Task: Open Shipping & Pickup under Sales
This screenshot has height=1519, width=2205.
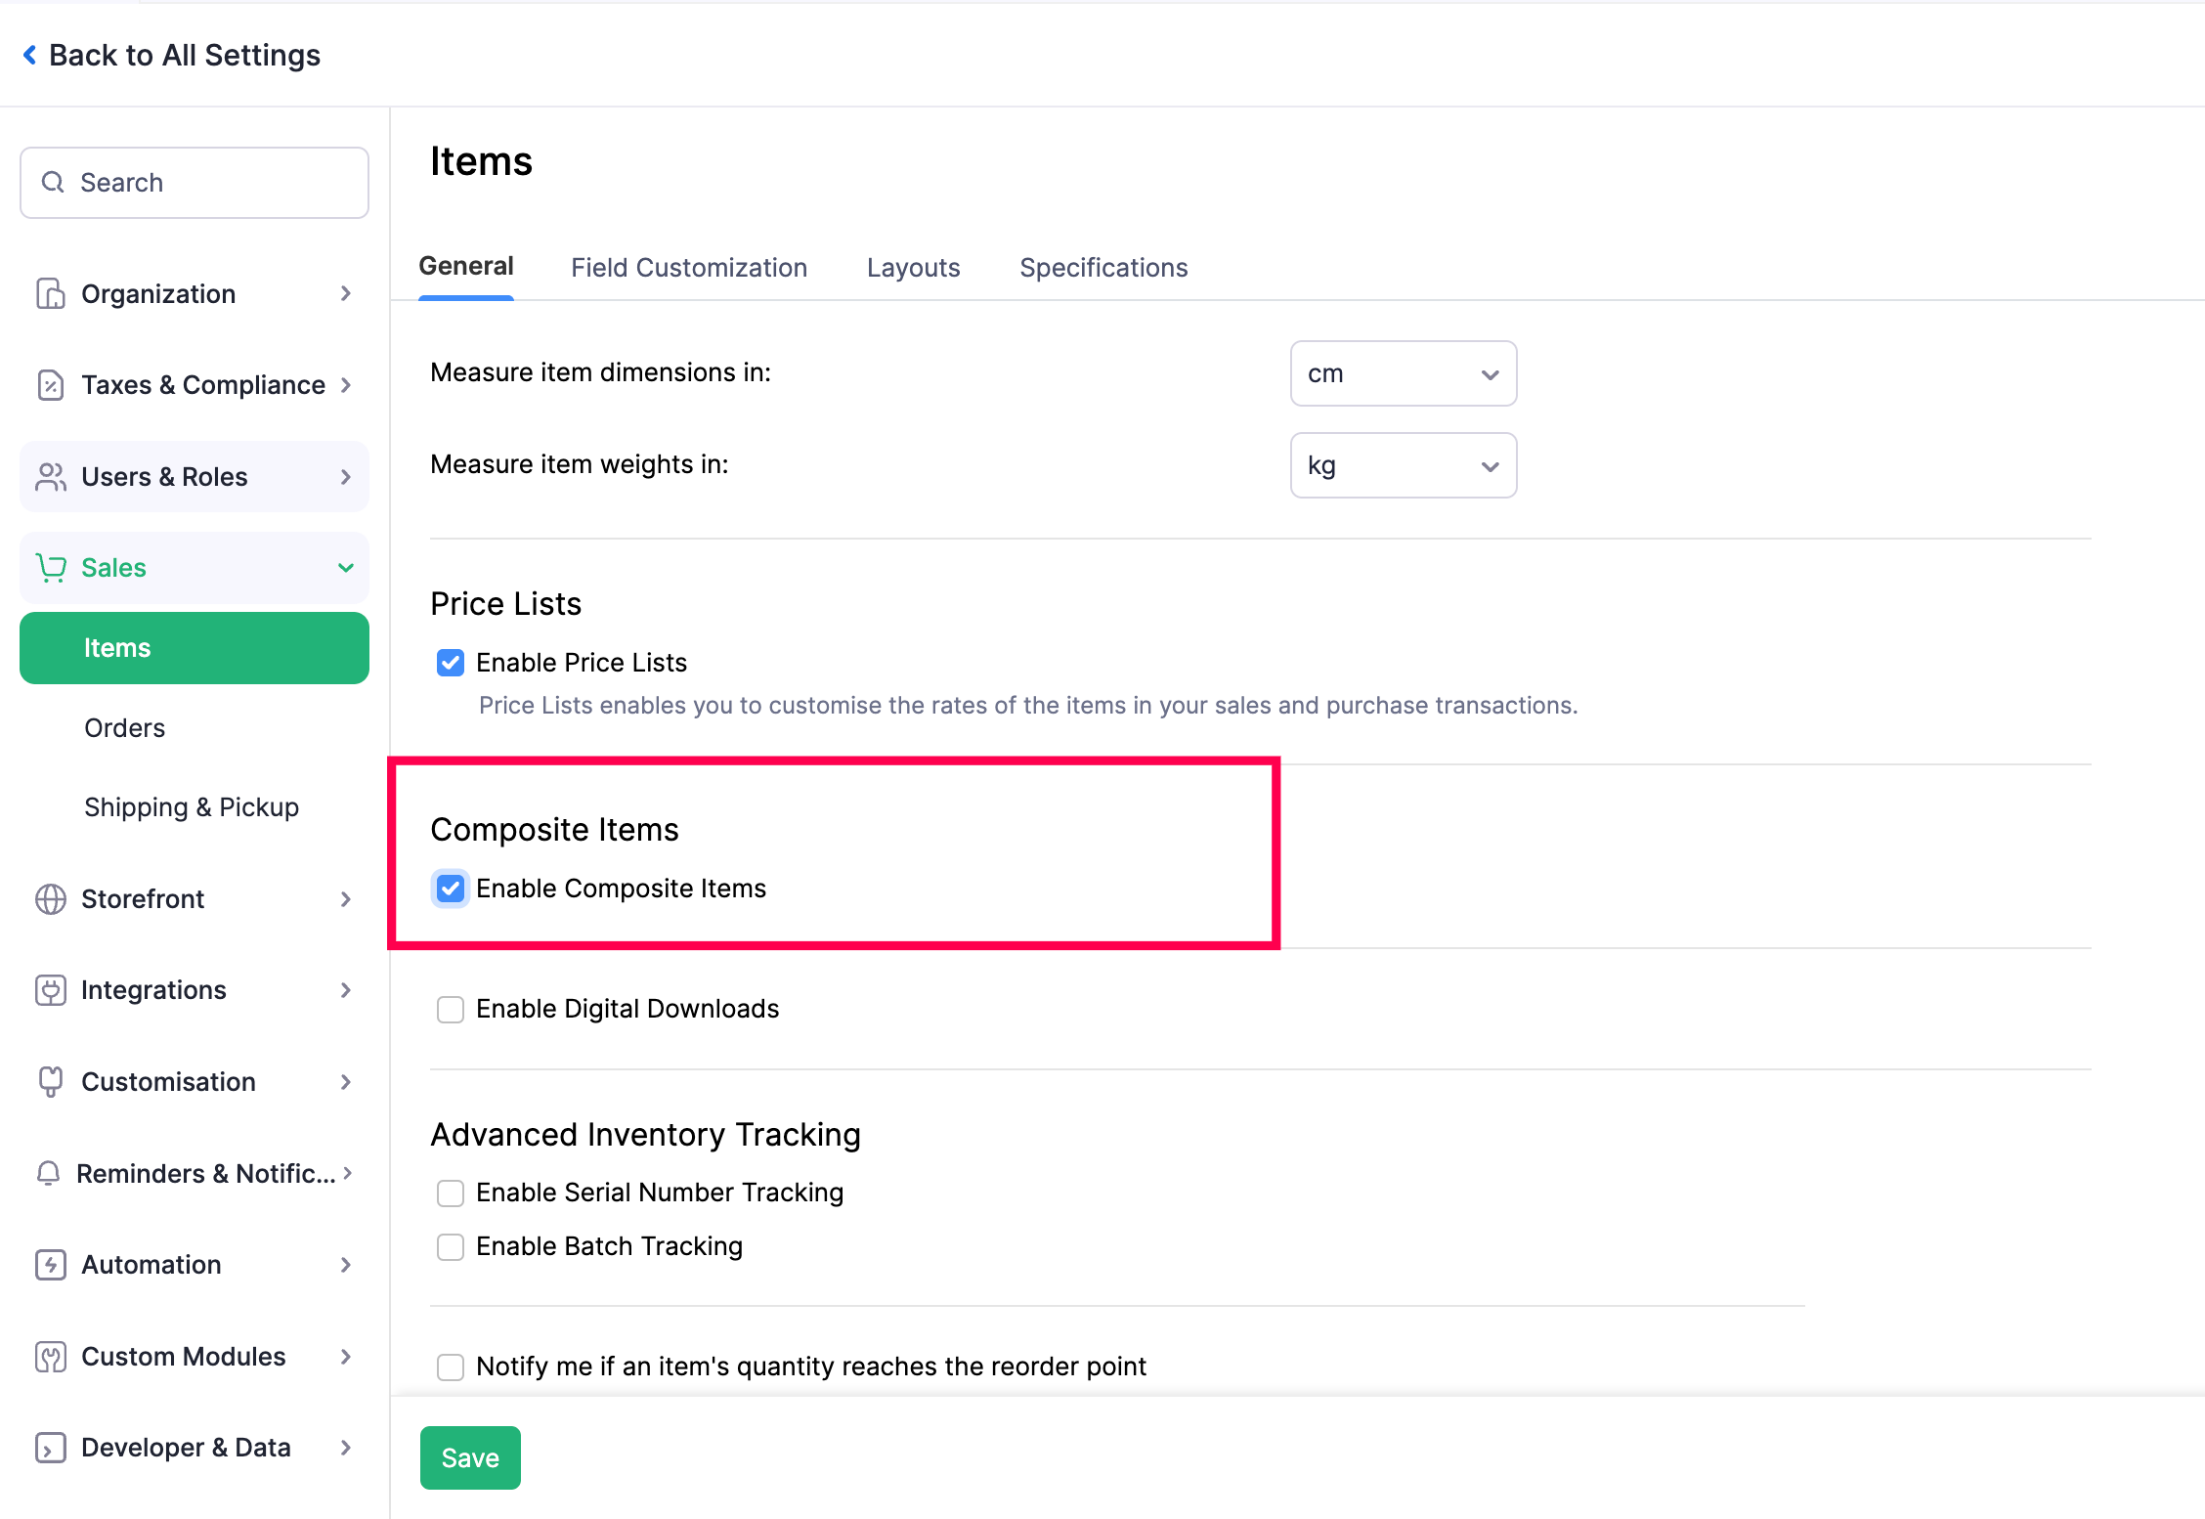Action: click(192, 807)
